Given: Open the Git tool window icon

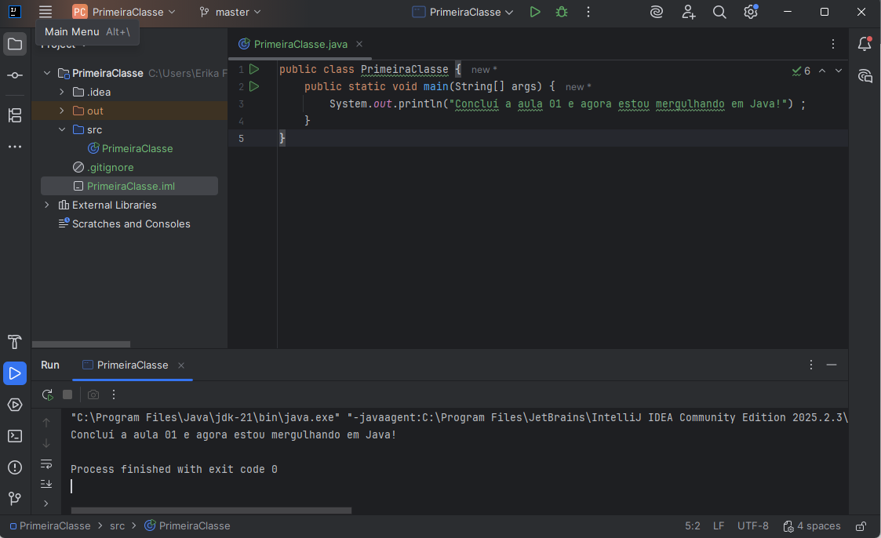Looking at the screenshot, I should 15,499.
